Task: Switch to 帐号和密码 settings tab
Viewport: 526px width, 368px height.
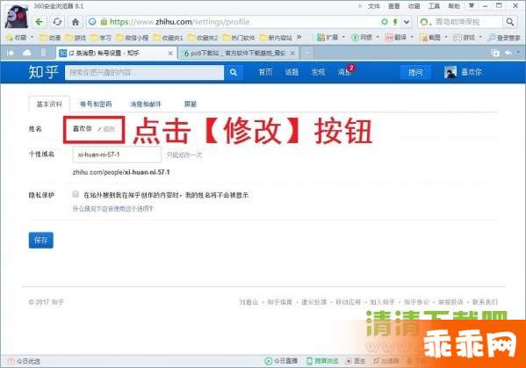Action: [x=96, y=104]
